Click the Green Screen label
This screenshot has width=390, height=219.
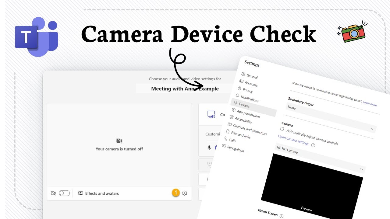tap(268, 212)
